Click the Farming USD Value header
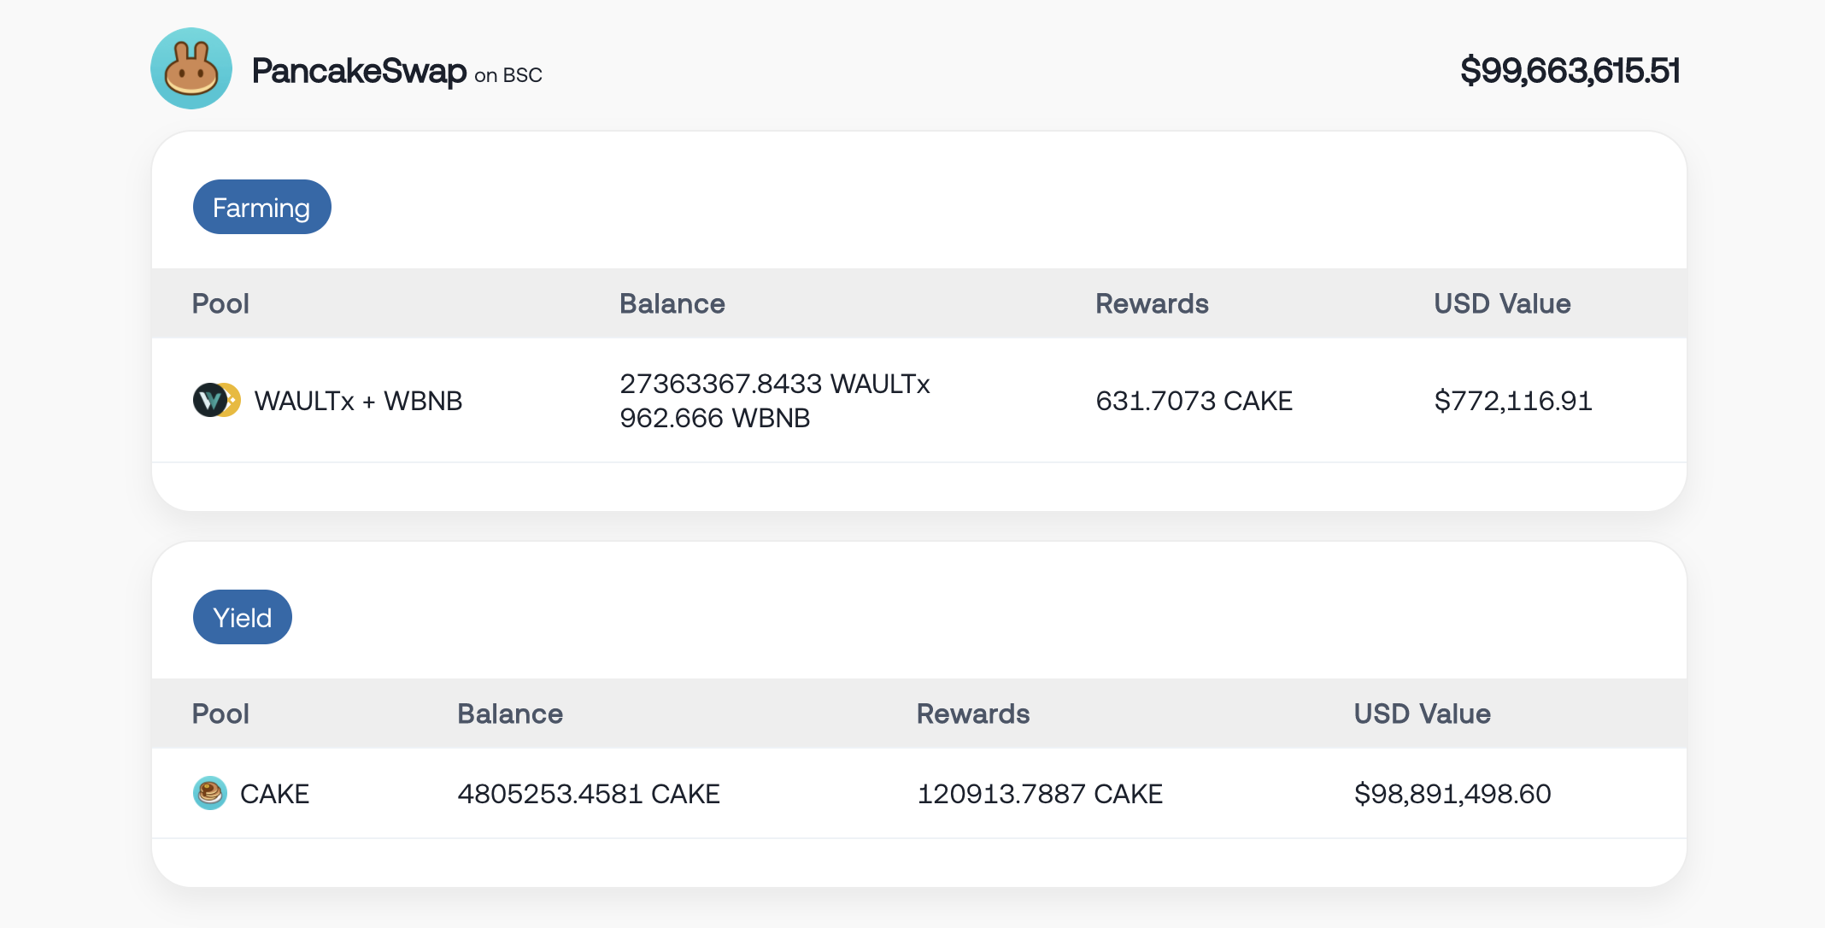Screen dimensions: 1825x928 1502,303
